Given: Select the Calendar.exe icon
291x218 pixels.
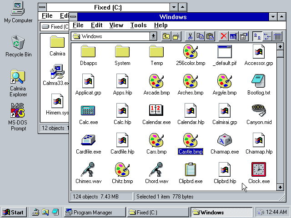Looking at the screenshot, I should click(156, 114).
